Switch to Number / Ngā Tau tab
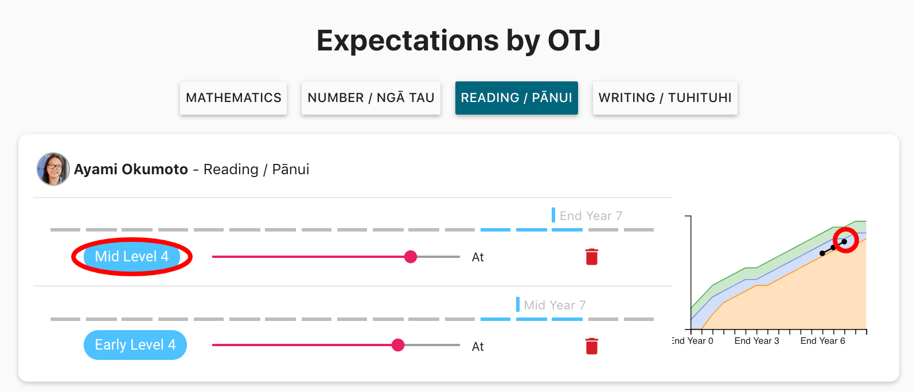Screen dimensions: 913x392 (370, 98)
